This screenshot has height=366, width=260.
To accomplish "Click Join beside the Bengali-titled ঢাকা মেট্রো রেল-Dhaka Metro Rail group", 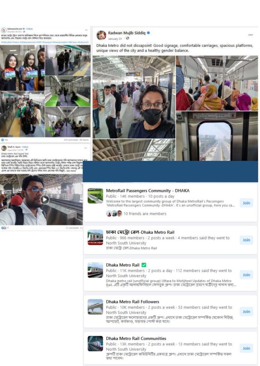I will (x=246, y=240).
